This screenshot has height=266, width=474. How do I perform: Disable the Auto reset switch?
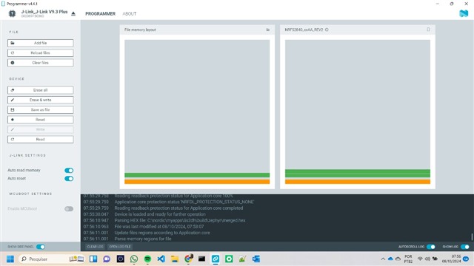pos(69,179)
